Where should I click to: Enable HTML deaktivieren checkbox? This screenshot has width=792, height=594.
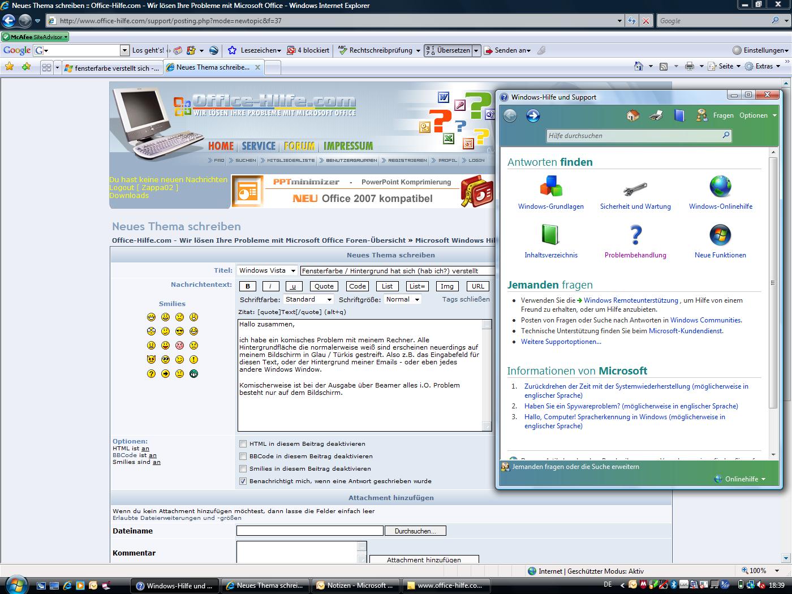pyautogui.click(x=243, y=444)
